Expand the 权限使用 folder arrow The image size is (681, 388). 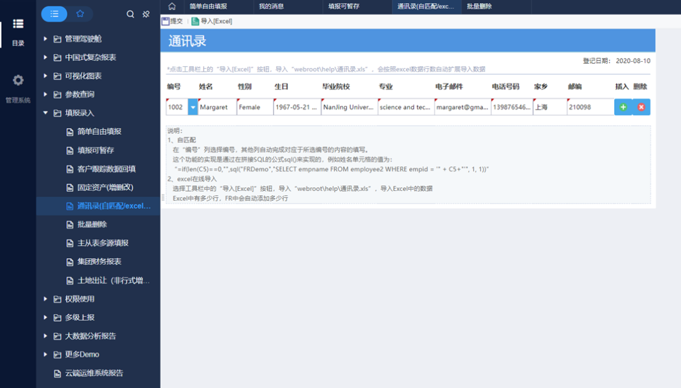[x=45, y=299]
